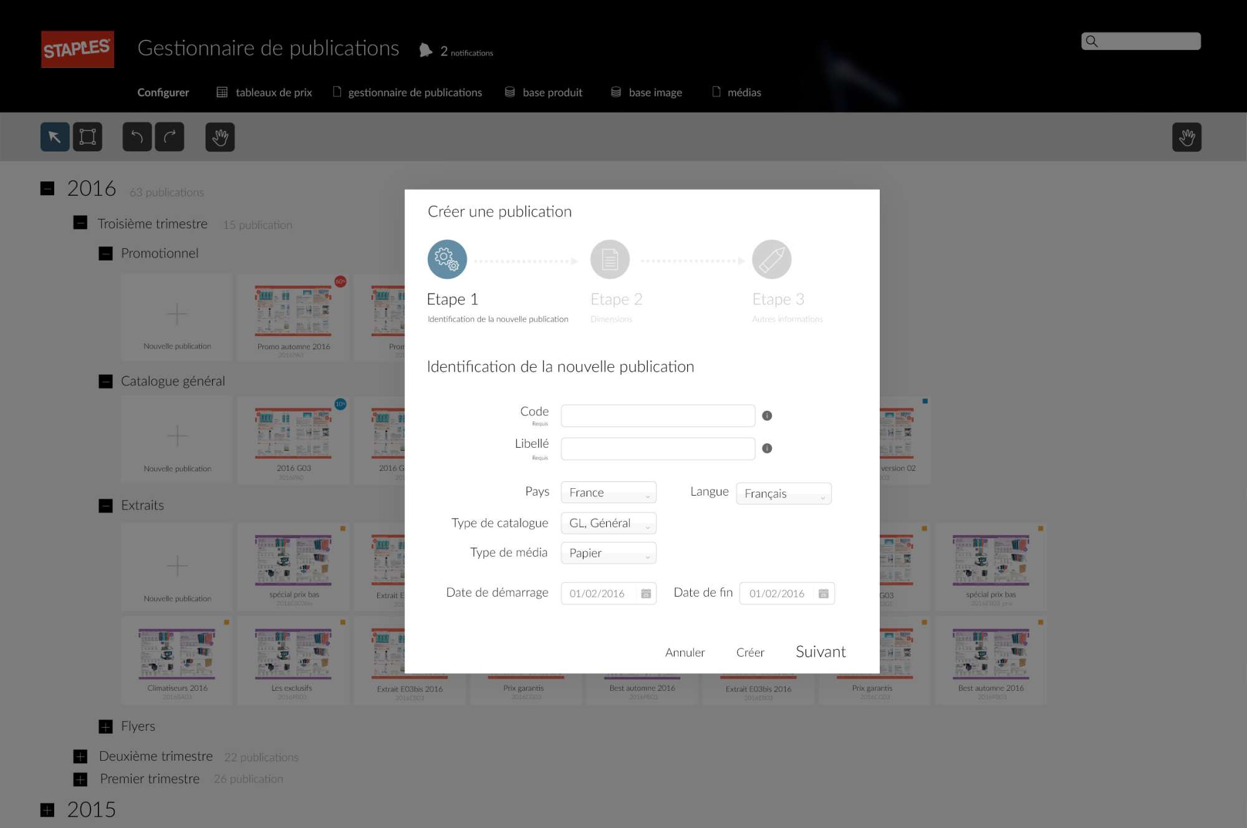Select the frame selection tool
1247x828 pixels.
[x=87, y=137]
